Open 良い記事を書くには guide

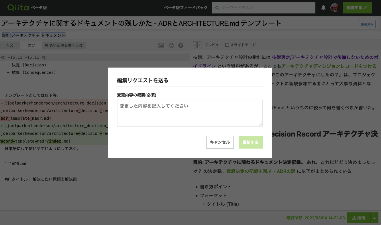(64, 45)
